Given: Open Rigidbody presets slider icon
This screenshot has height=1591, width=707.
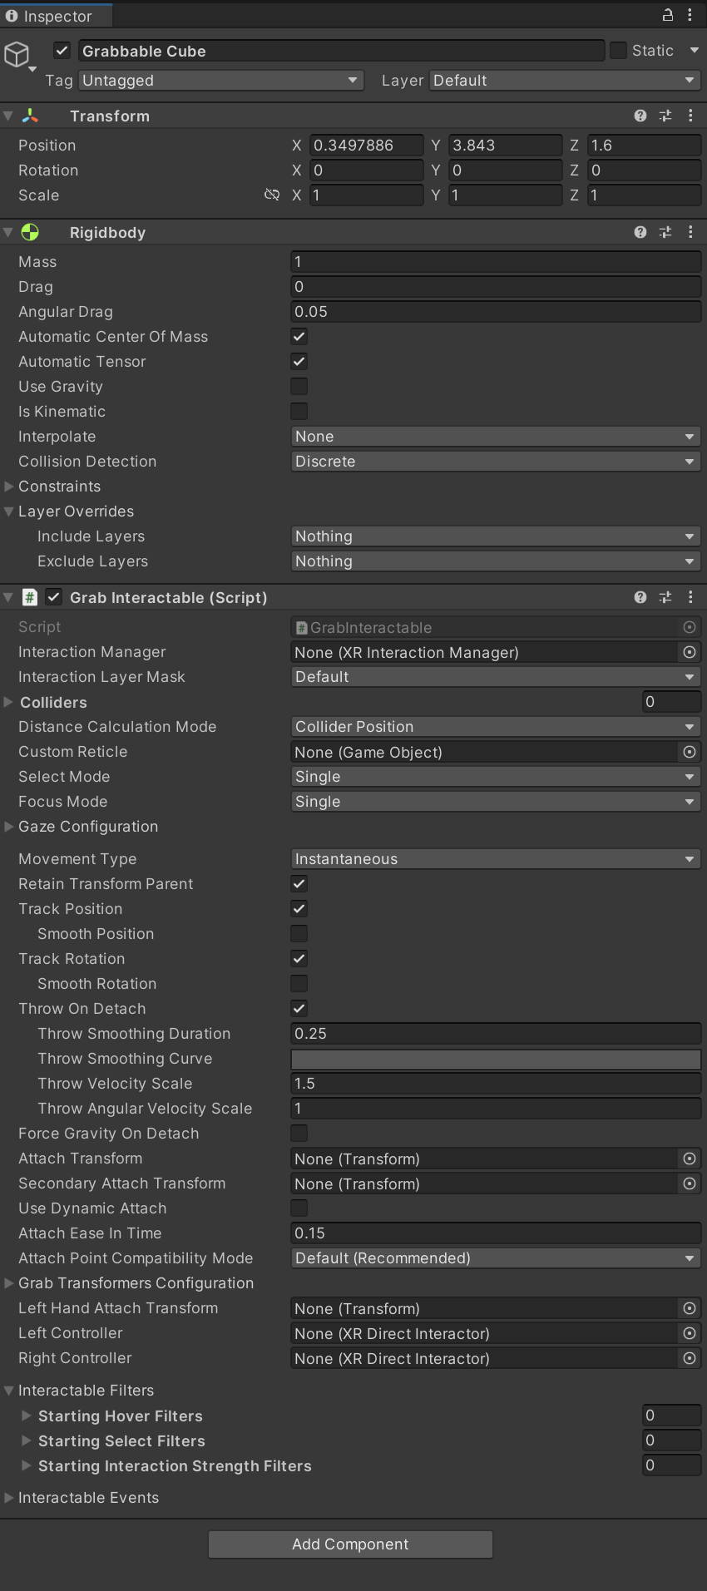Looking at the screenshot, I should 665,232.
